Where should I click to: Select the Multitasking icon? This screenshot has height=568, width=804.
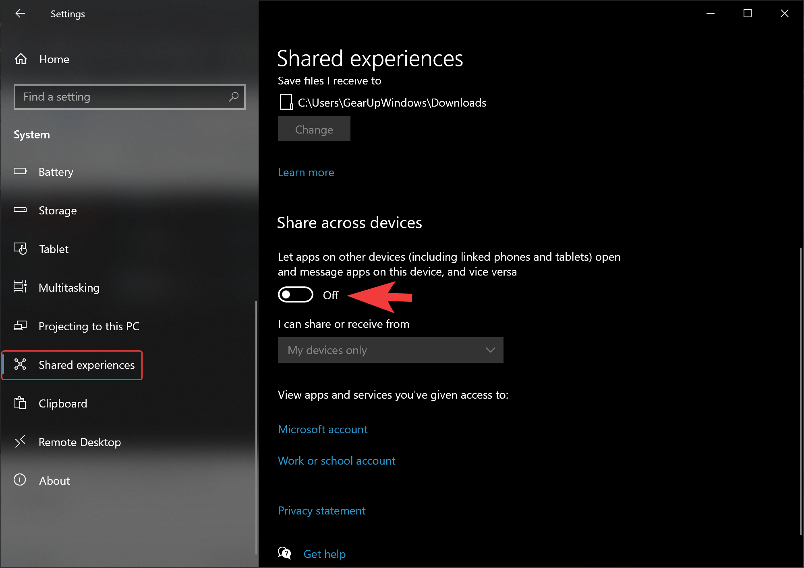20,287
